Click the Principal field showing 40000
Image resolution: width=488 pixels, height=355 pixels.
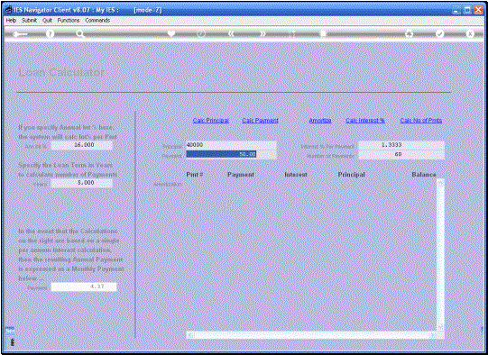(231, 145)
